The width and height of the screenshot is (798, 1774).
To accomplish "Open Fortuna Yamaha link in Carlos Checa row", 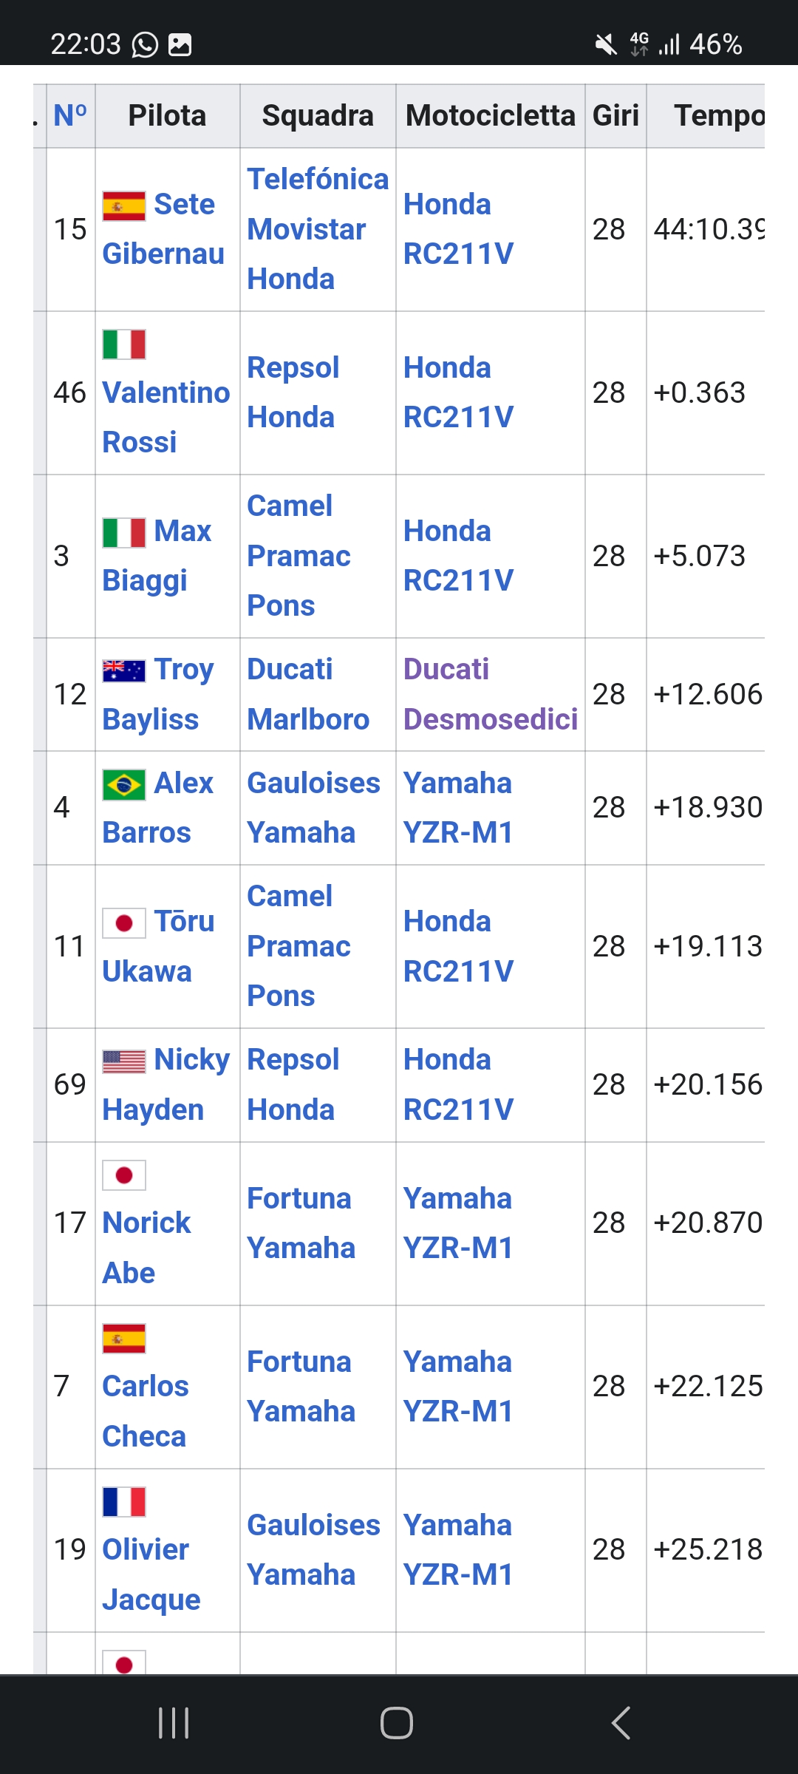I will click(x=301, y=1387).
